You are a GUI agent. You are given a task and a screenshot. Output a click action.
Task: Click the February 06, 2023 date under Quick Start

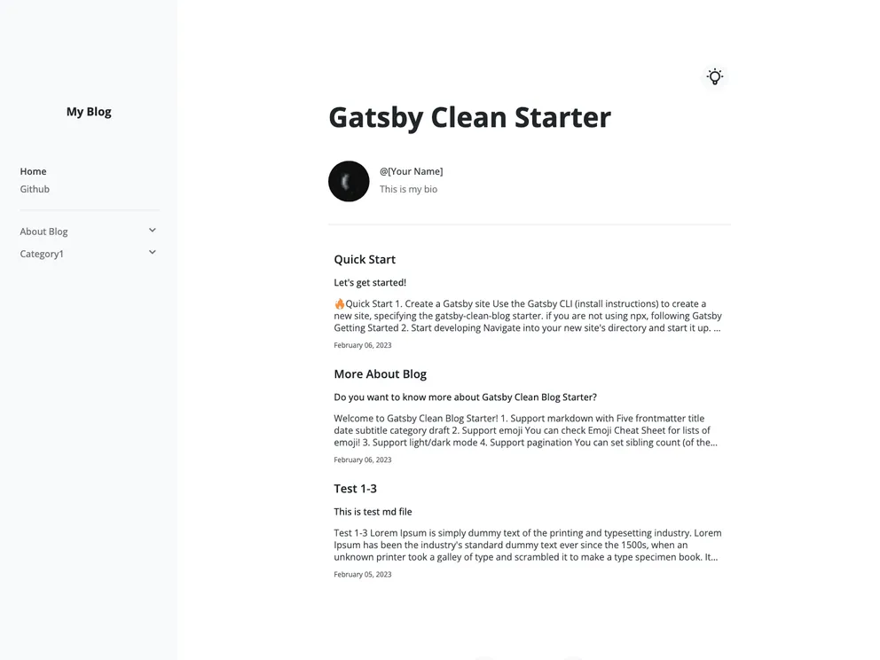click(363, 344)
